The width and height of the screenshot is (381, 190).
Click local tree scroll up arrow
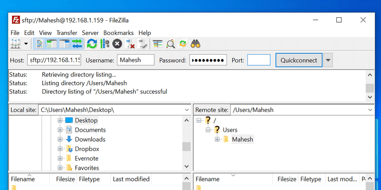(186, 120)
